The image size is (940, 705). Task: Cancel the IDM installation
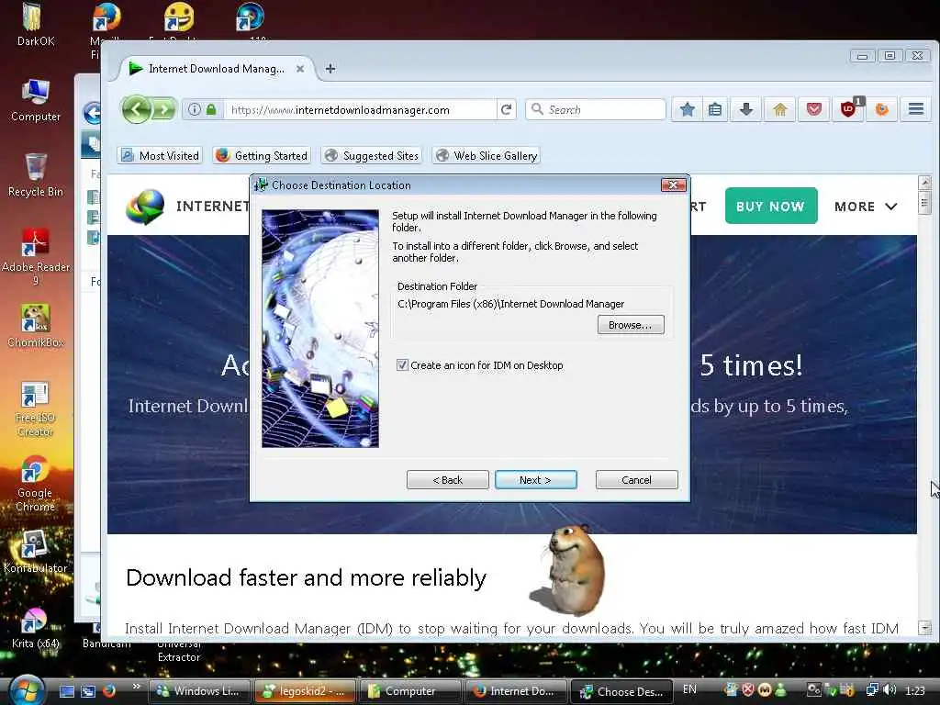[x=636, y=479]
